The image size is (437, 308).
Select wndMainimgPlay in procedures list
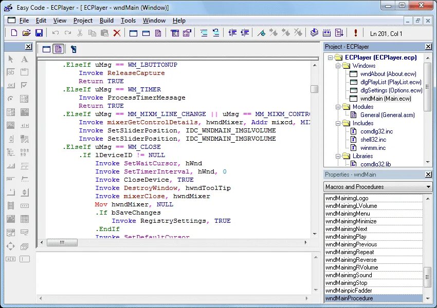(373, 237)
